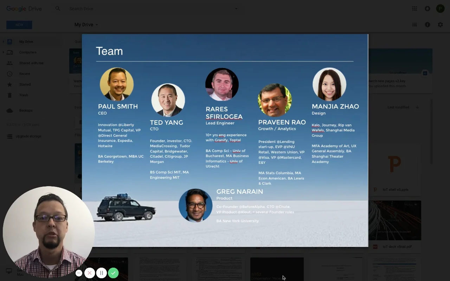450x281 pixels.
Task: Click Upgrade storage link
Action: (28, 136)
